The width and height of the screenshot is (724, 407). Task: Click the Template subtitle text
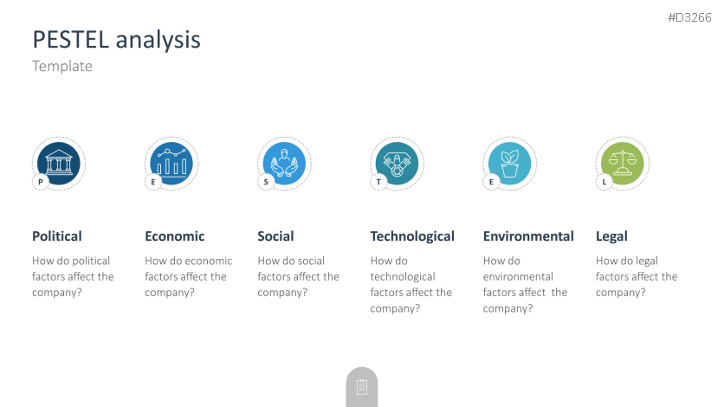(62, 66)
